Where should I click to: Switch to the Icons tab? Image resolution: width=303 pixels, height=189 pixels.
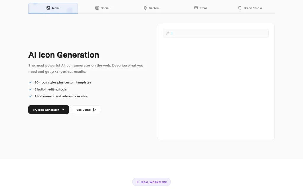(53, 8)
